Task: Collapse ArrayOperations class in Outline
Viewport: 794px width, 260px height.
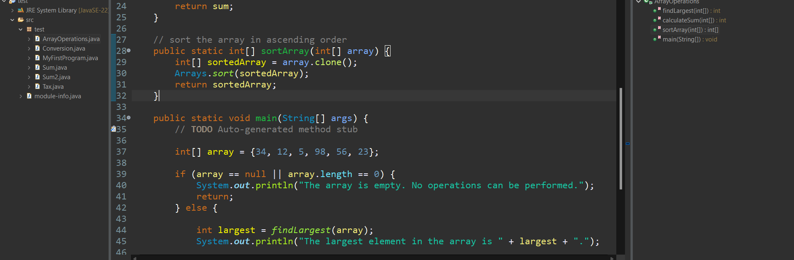Action: (639, 2)
